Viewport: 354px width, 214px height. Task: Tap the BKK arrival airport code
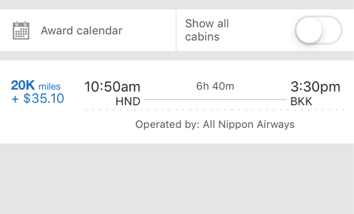coord(301,101)
